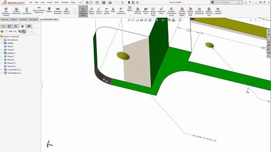The height and width of the screenshot is (152, 271).
Task: Open the PropertyManager panel tab
Action: click(x=9, y=26)
